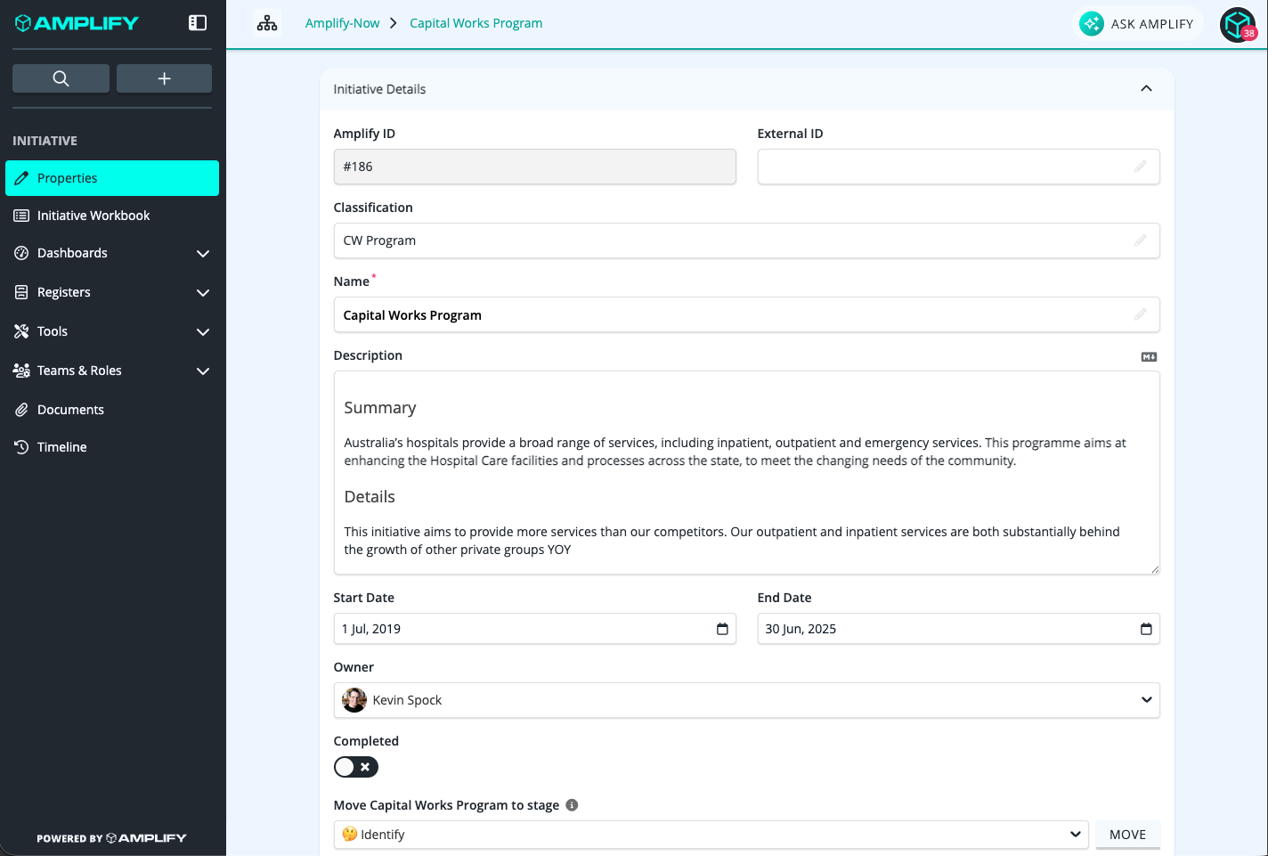Expand the Registers submenu chevron

[203, 293]
